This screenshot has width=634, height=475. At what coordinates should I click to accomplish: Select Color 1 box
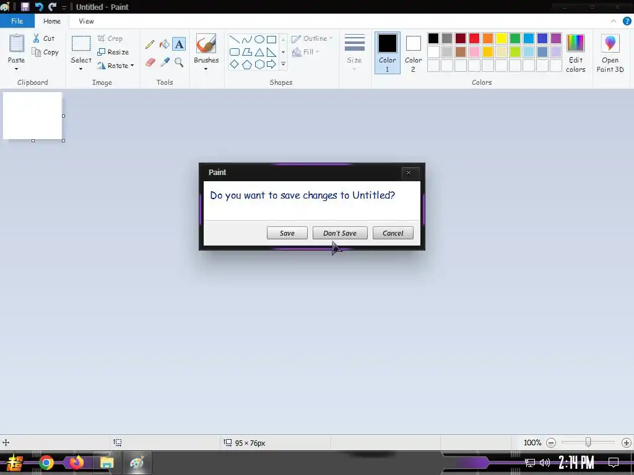pyautogui.click(x=388, y=53)
